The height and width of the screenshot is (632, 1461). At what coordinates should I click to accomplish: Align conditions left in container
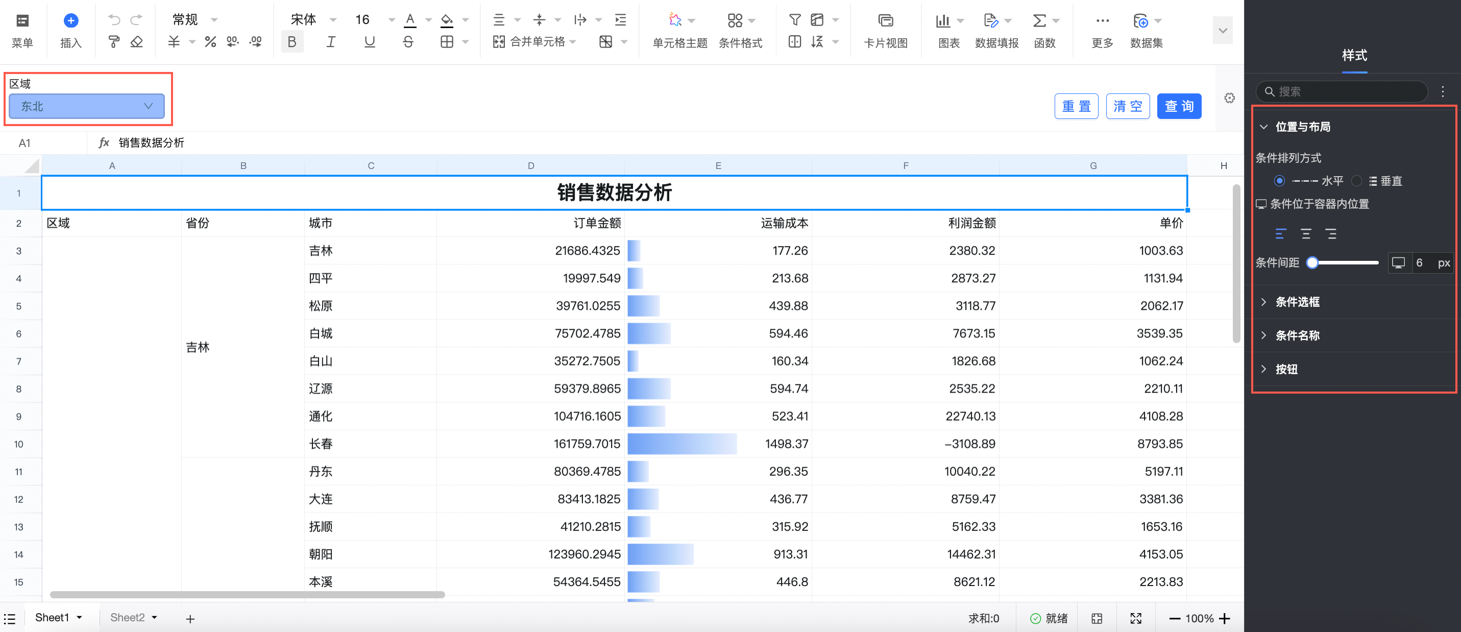1280,234
